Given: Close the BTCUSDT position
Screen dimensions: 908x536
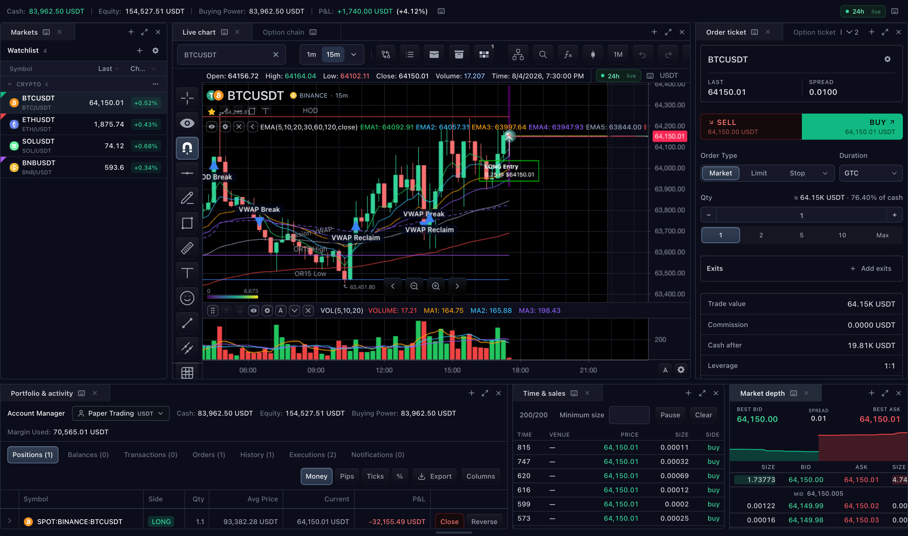Looking at the screenshot, I should [449, 521].
